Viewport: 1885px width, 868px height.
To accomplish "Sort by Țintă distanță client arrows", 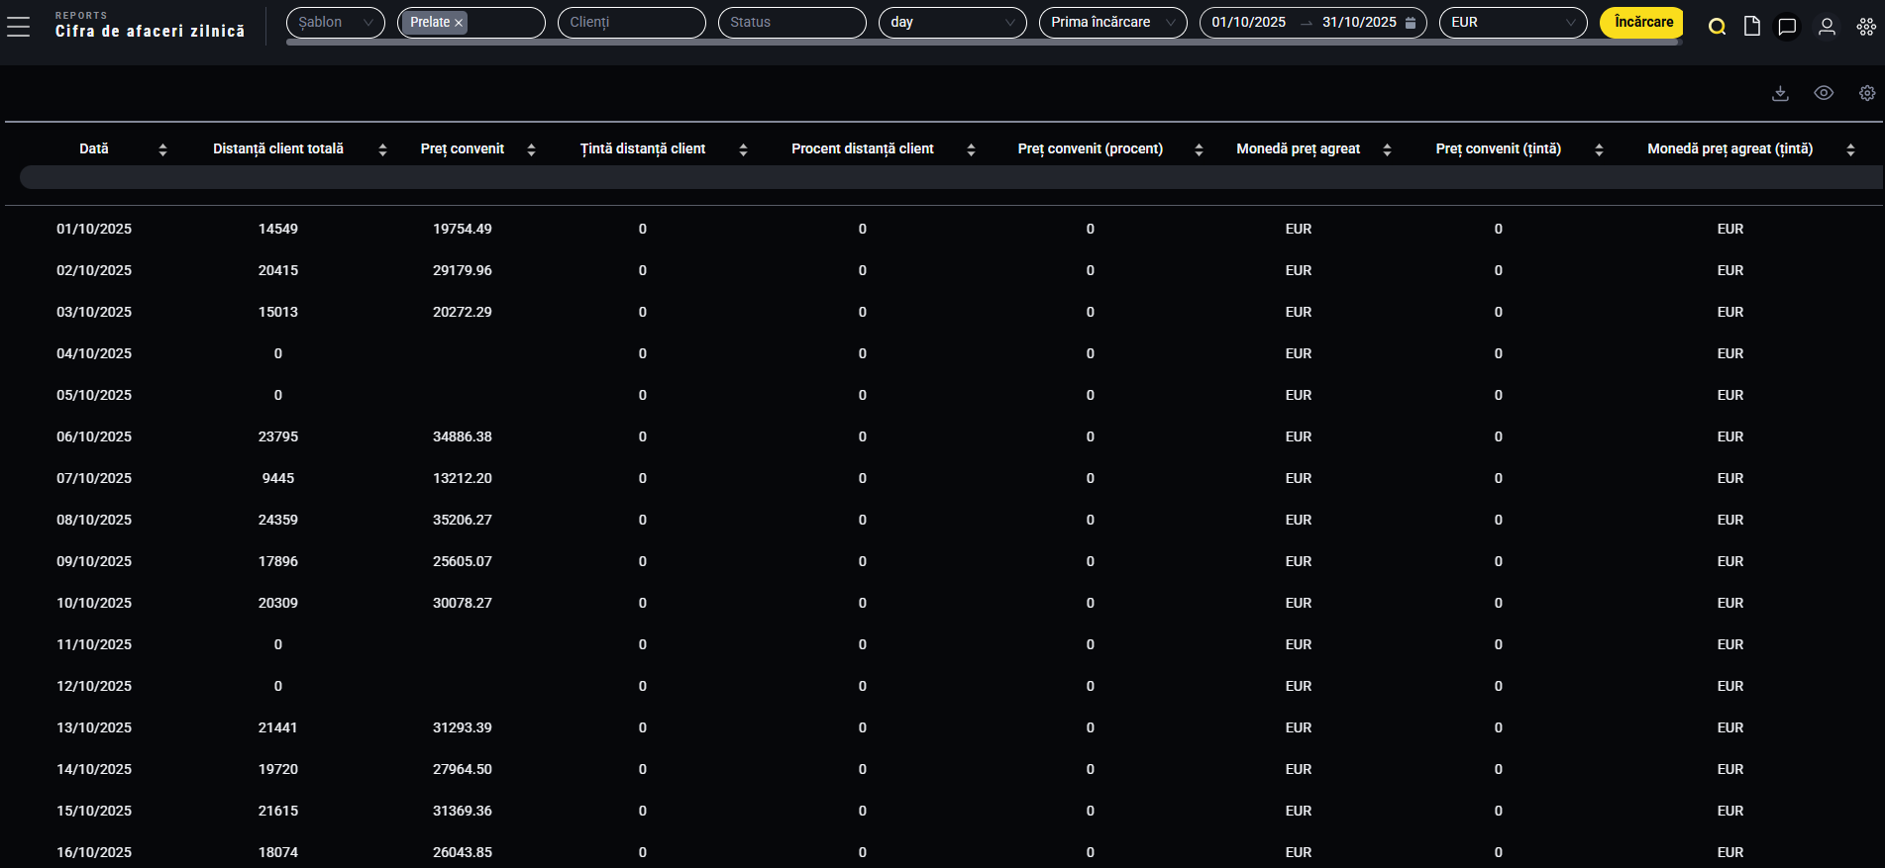I will point(743,149).
